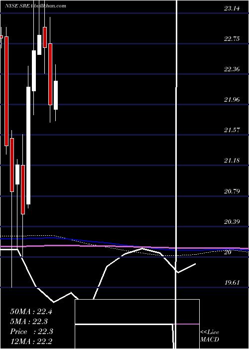Click the tall white candlestick near 21.18–22.2
249x349 pixels.
(x=28, y=146)
